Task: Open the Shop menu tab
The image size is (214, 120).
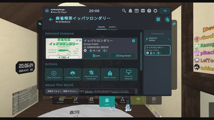Action: 154,101
